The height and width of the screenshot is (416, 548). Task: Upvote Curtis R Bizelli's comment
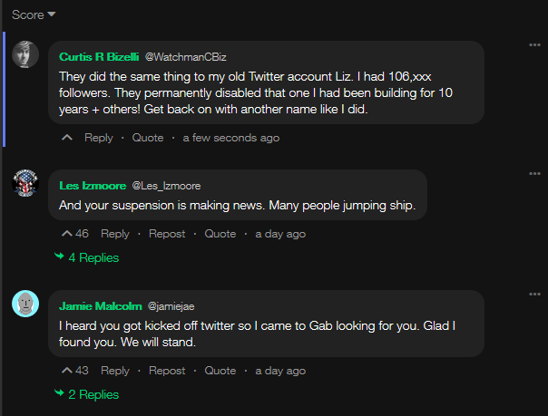(66, 138)
